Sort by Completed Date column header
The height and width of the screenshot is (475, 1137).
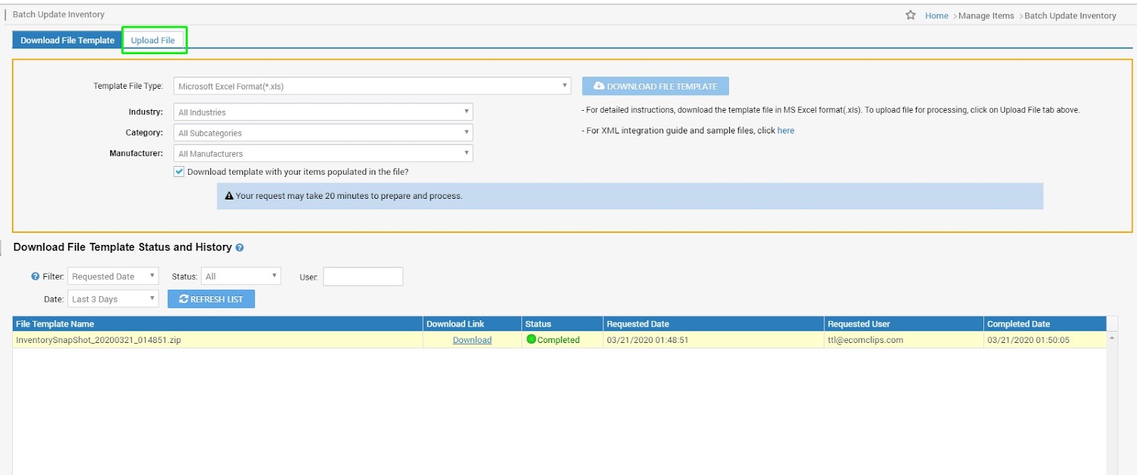(1045, 324)
